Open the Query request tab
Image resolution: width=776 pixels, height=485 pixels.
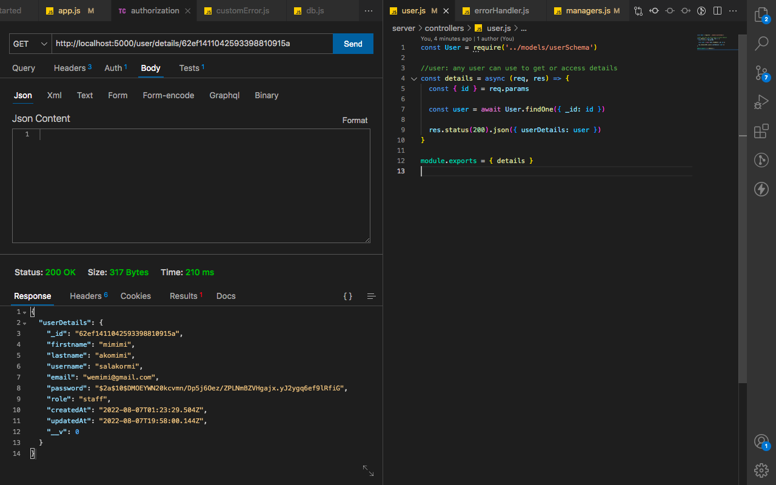24,68
